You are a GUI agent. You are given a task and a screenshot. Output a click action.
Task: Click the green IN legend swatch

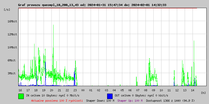pos(21,96)
